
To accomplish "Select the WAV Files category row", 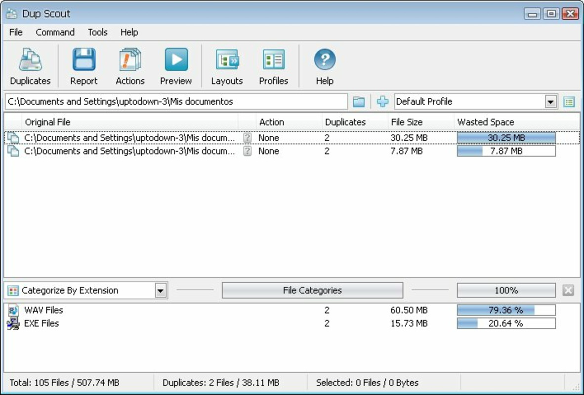I will pos(292,310).
